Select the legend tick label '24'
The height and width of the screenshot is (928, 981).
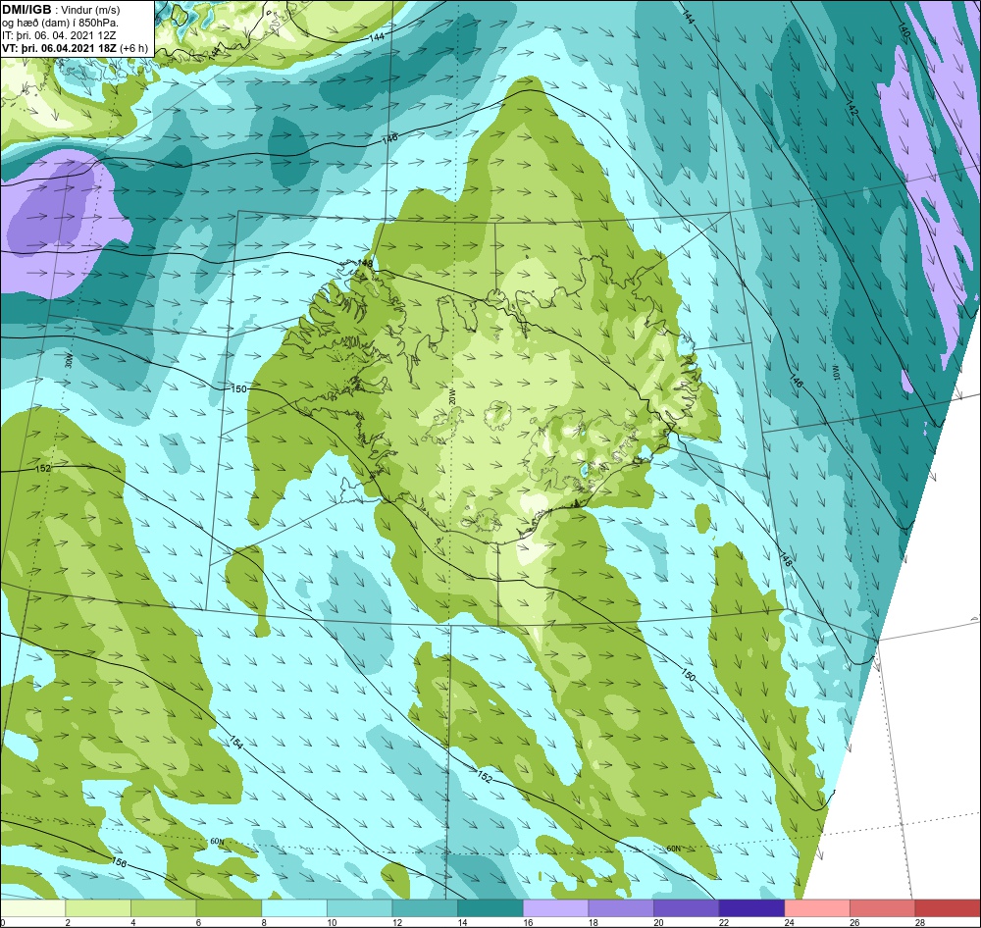click(790, 922)
